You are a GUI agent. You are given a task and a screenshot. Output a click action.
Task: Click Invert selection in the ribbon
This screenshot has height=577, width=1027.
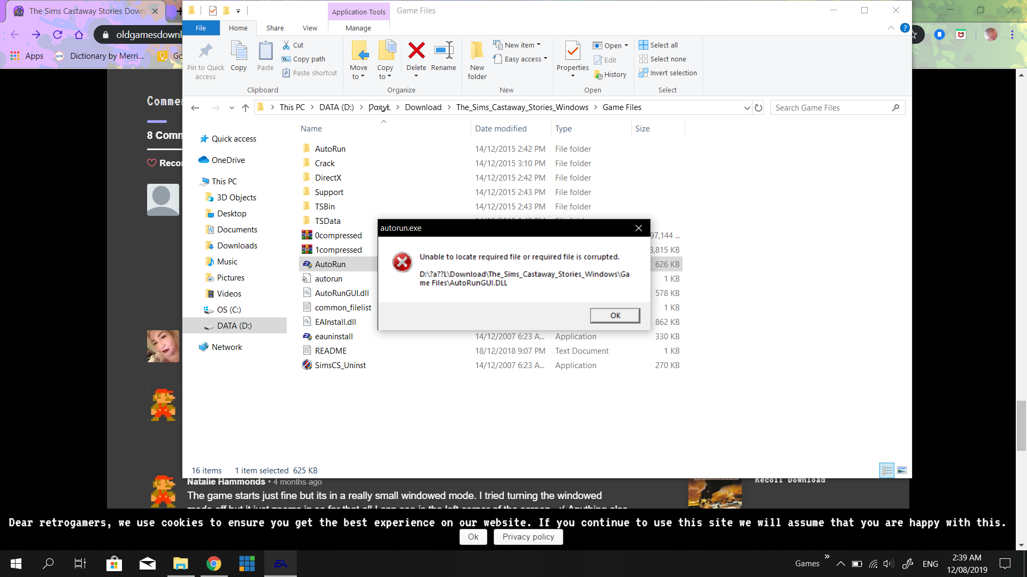click(668, 73)
